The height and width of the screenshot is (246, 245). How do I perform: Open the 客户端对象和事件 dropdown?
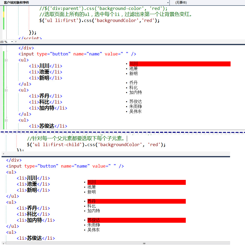[168, 3]
